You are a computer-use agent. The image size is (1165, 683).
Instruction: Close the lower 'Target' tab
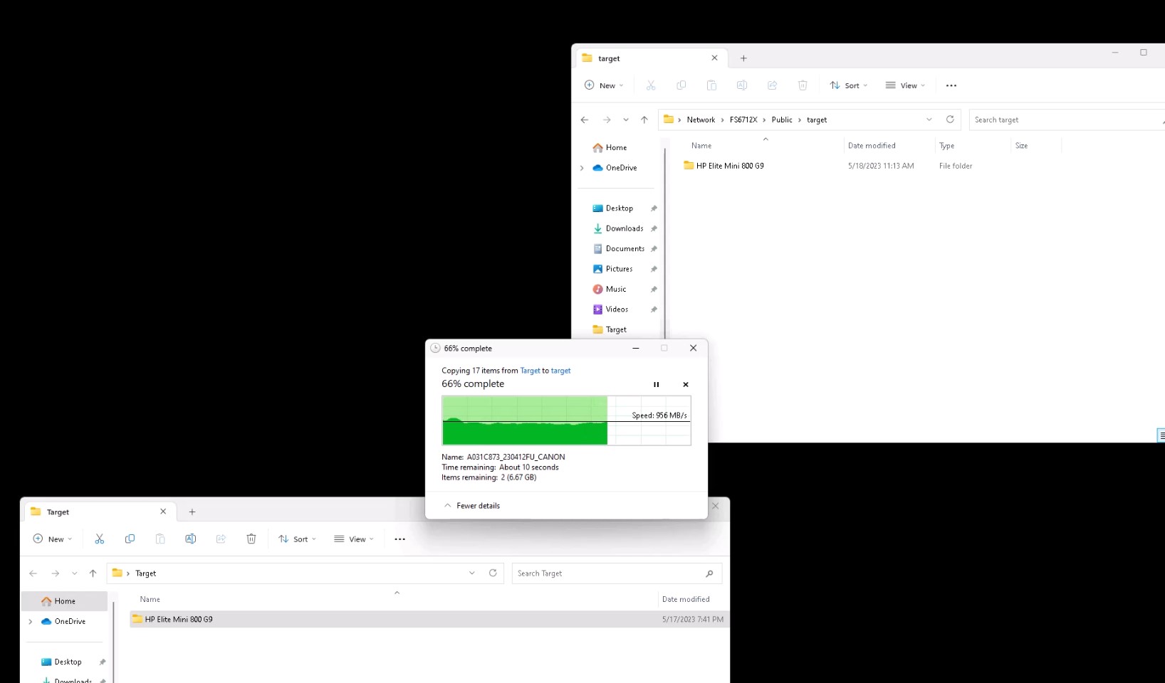(x=163, y=512)
